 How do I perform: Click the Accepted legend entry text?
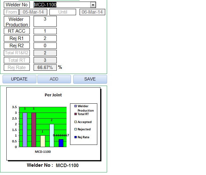point(85,122)
